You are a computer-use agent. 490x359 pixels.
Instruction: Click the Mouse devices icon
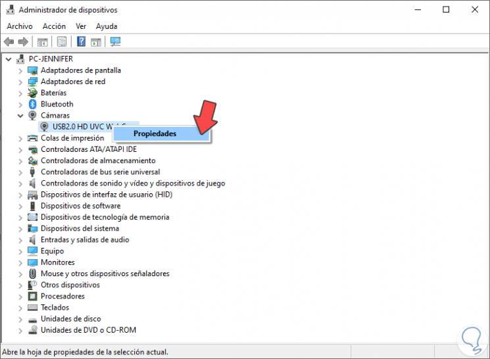tap(32, 274)
